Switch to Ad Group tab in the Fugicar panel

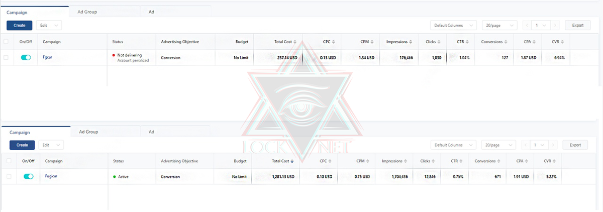click(105, 132)
